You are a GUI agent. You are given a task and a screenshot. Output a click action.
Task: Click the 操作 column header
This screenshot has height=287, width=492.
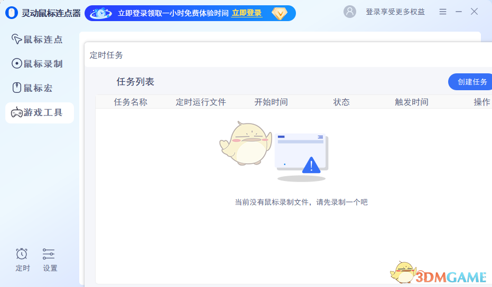click(x=482, y=102)
